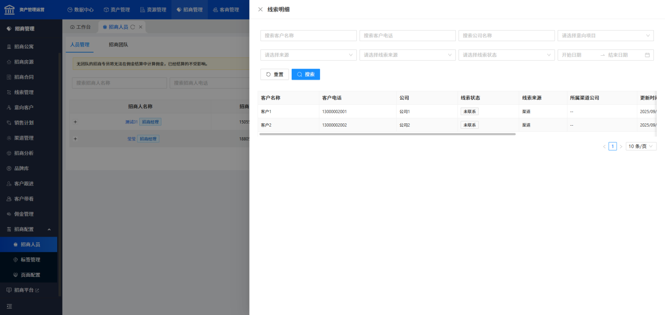The height and width of the screenshot is (315, 665).
Task: Go to previous page arrow
Action: click(x=604, y=146)
